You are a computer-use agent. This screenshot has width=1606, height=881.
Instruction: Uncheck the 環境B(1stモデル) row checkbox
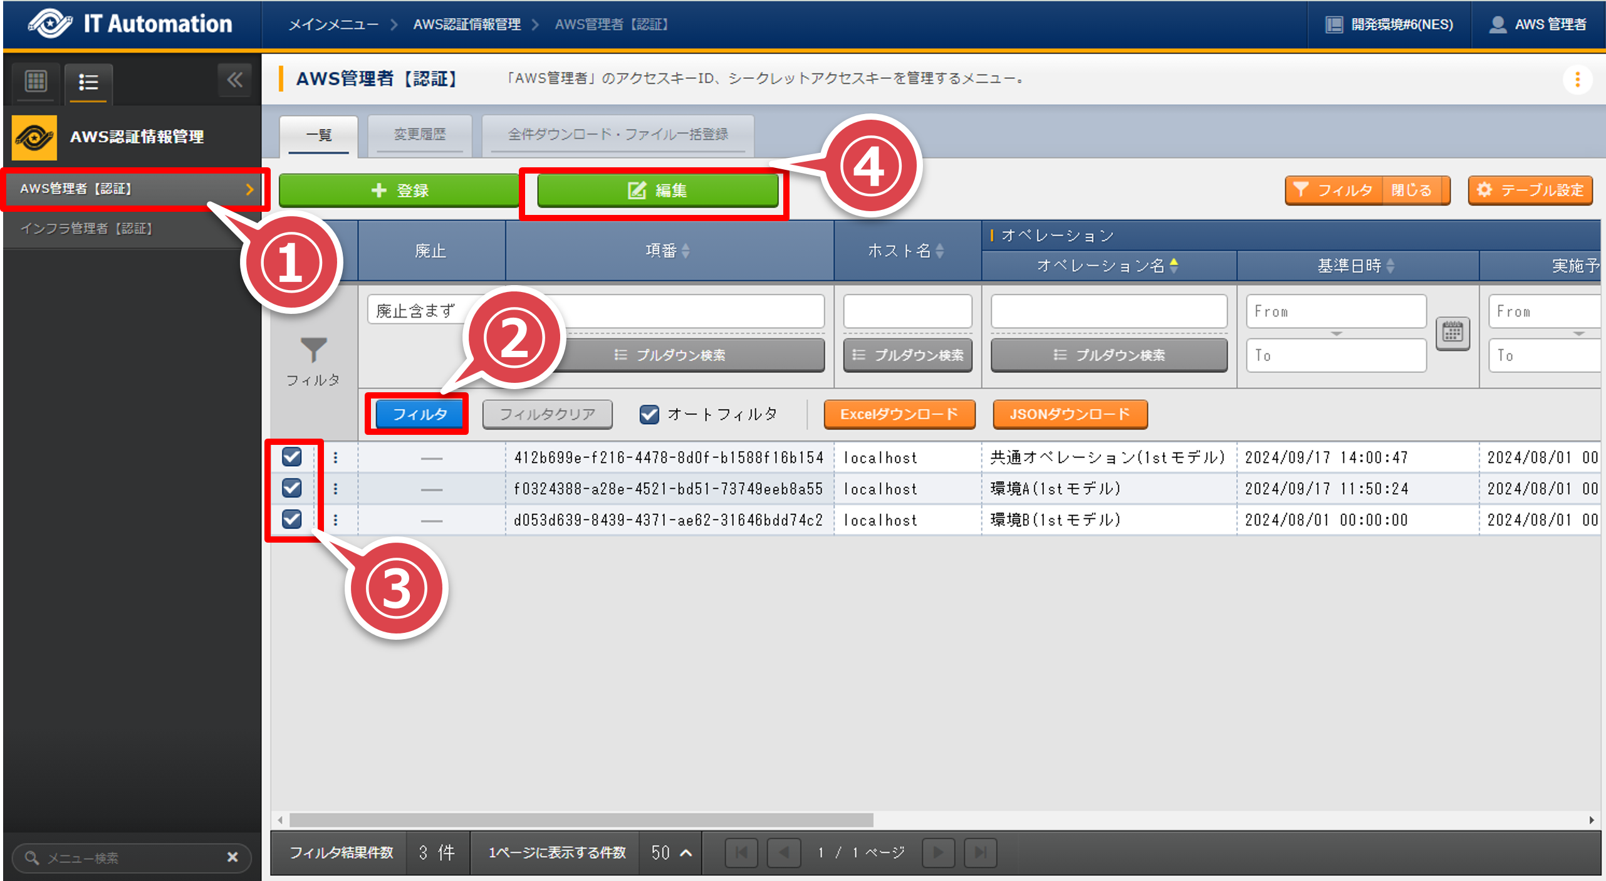tap(292, 519)
